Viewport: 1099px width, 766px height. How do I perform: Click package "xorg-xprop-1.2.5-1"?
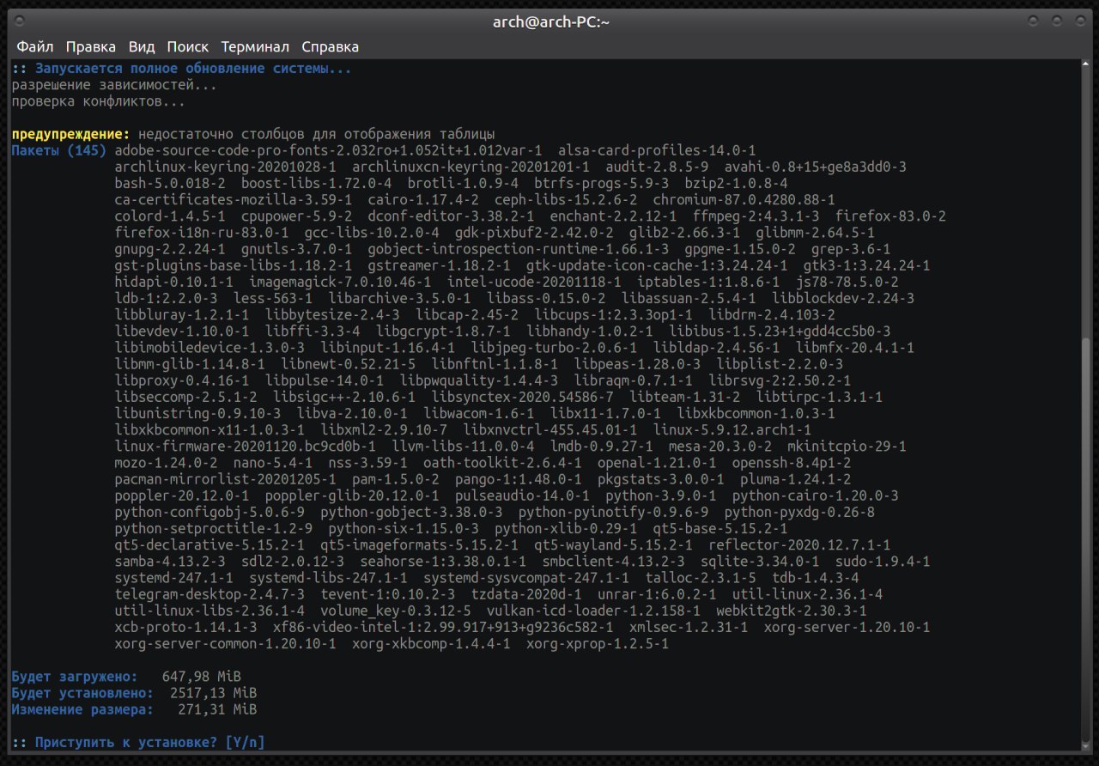[597, 644]
